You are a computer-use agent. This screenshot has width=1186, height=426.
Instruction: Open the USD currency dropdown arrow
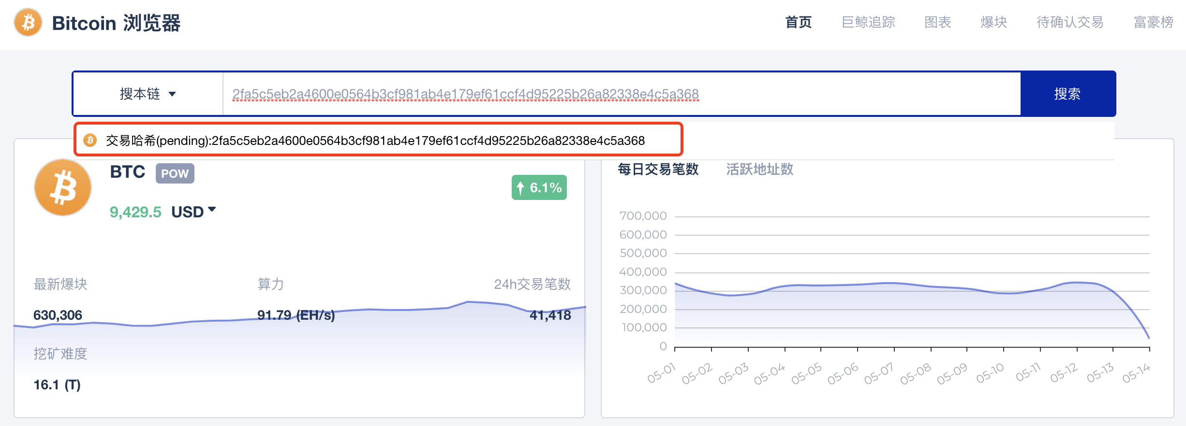pyautogui.click(x=212, y=210)
